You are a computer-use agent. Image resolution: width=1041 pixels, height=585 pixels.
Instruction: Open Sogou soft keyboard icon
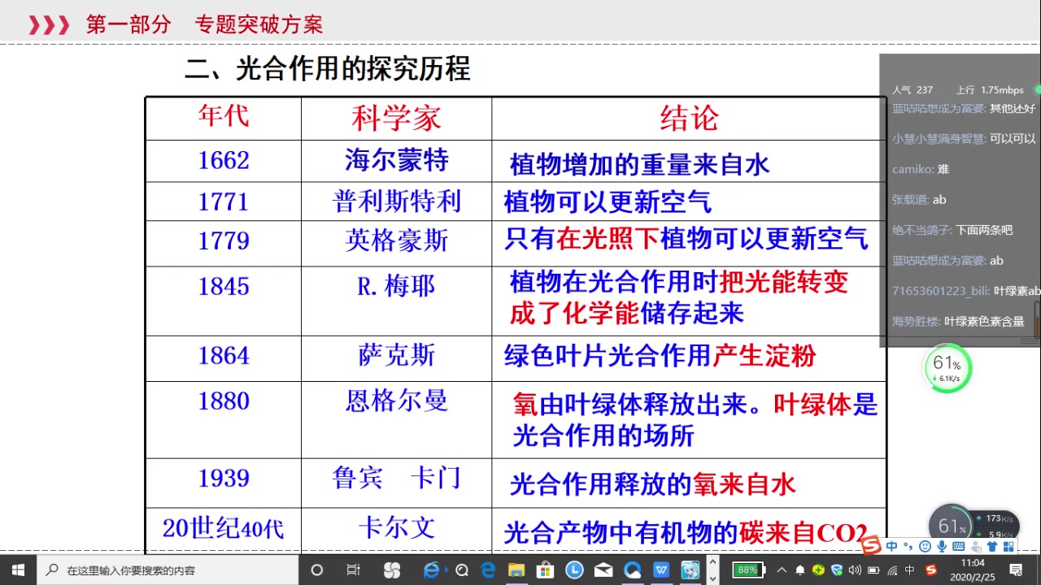(959, 546)
